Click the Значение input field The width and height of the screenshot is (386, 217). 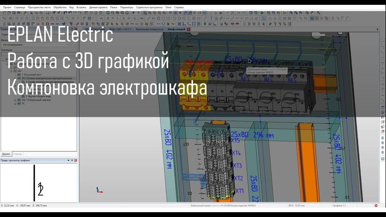click(x=39, y=54)
